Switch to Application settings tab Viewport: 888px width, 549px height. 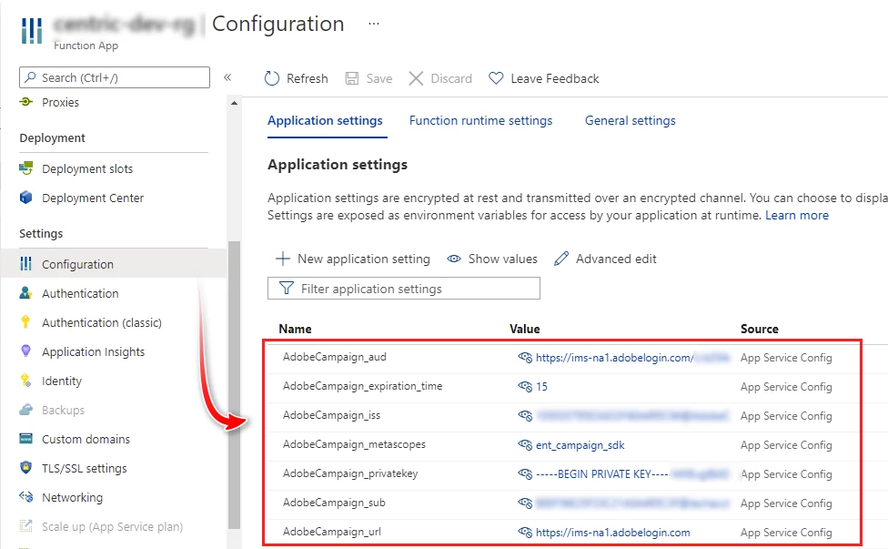(x=325, y=121)
